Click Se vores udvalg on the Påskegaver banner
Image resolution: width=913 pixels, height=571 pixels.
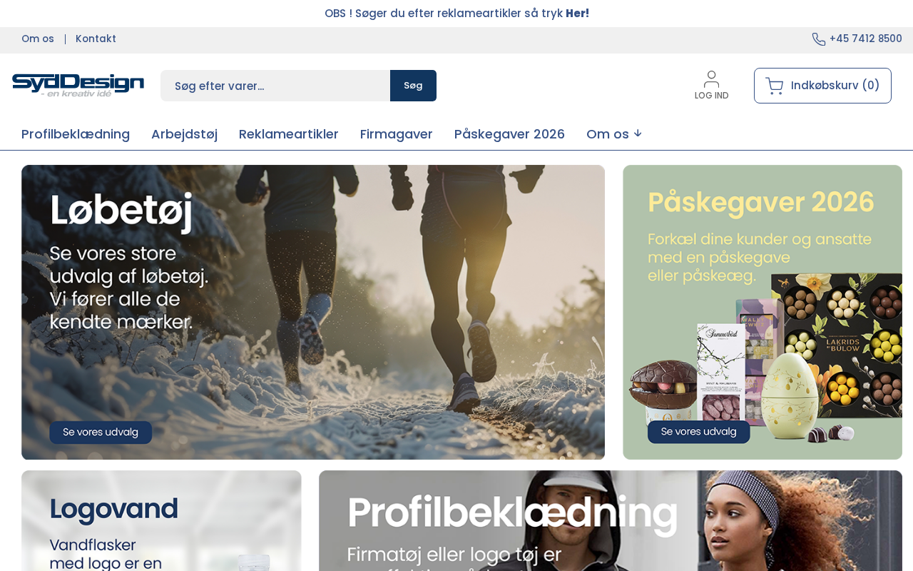[699, 432]
